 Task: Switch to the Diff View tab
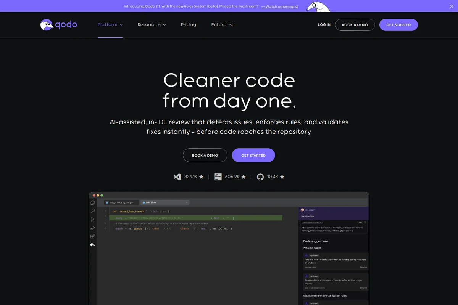150,202
